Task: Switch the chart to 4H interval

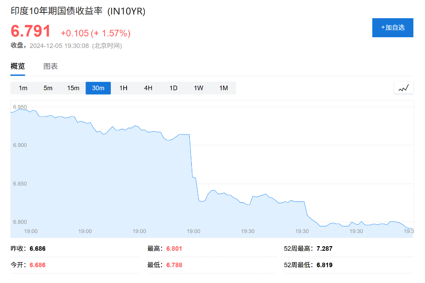Action: [x=148, y=88]
